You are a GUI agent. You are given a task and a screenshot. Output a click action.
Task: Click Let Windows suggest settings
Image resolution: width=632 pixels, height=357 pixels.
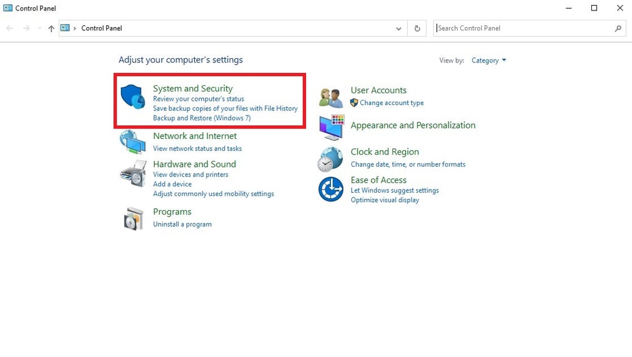tap(394, 190)
